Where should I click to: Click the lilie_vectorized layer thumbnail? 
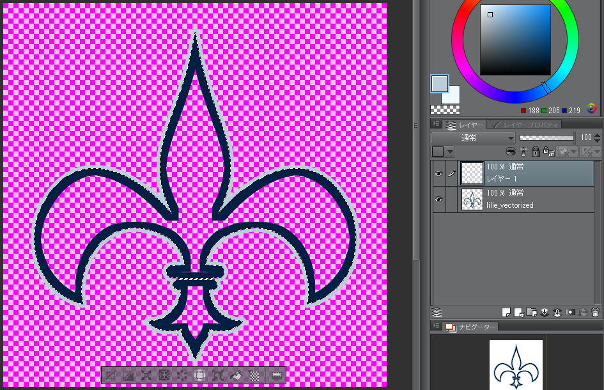click(x=472, y=199)
